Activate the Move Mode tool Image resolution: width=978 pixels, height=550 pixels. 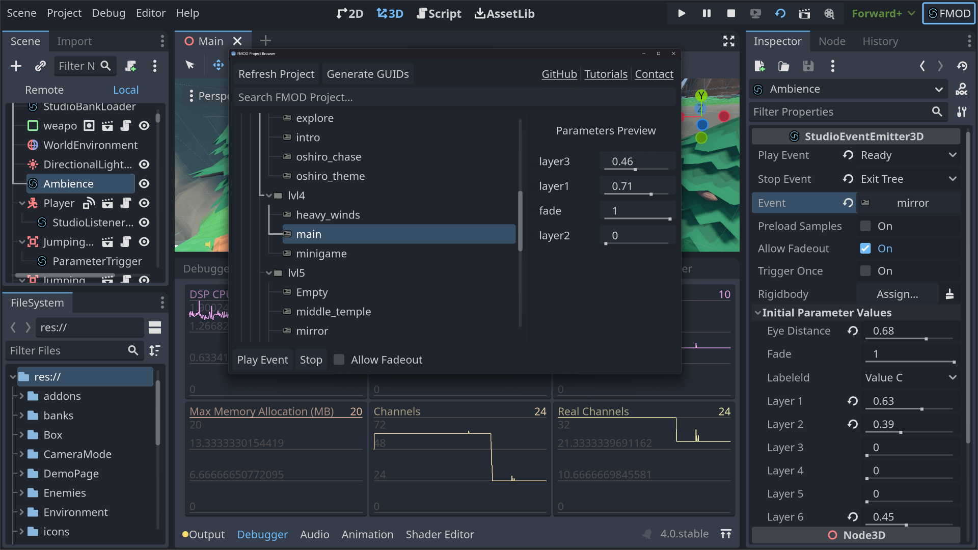tap(219, 65)
